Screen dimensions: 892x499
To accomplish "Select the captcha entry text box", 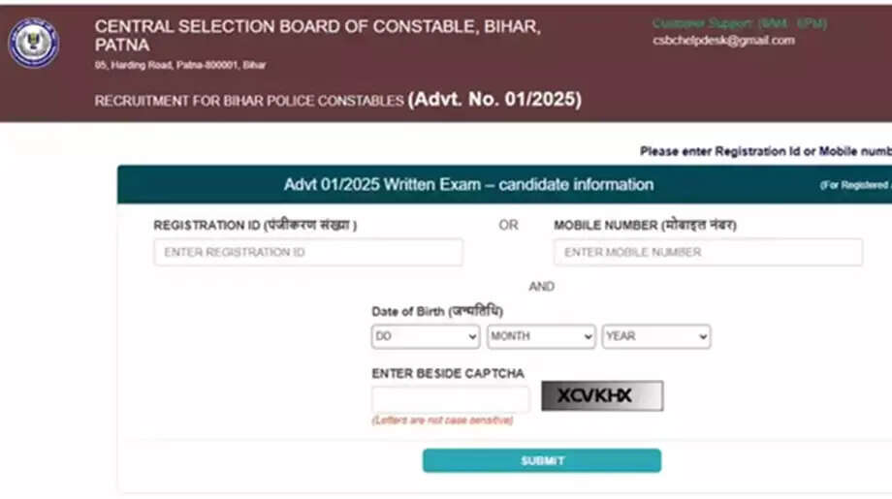I will point(450,398).
